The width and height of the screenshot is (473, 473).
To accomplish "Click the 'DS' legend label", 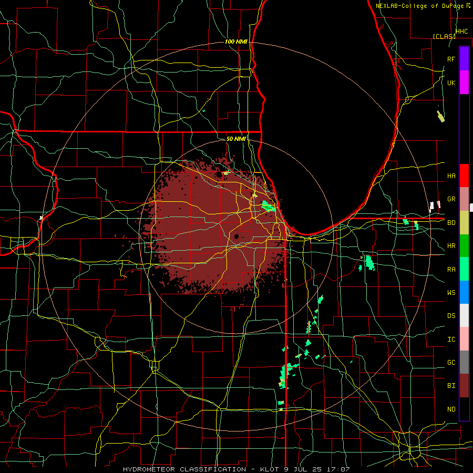I will pos(451,316).
